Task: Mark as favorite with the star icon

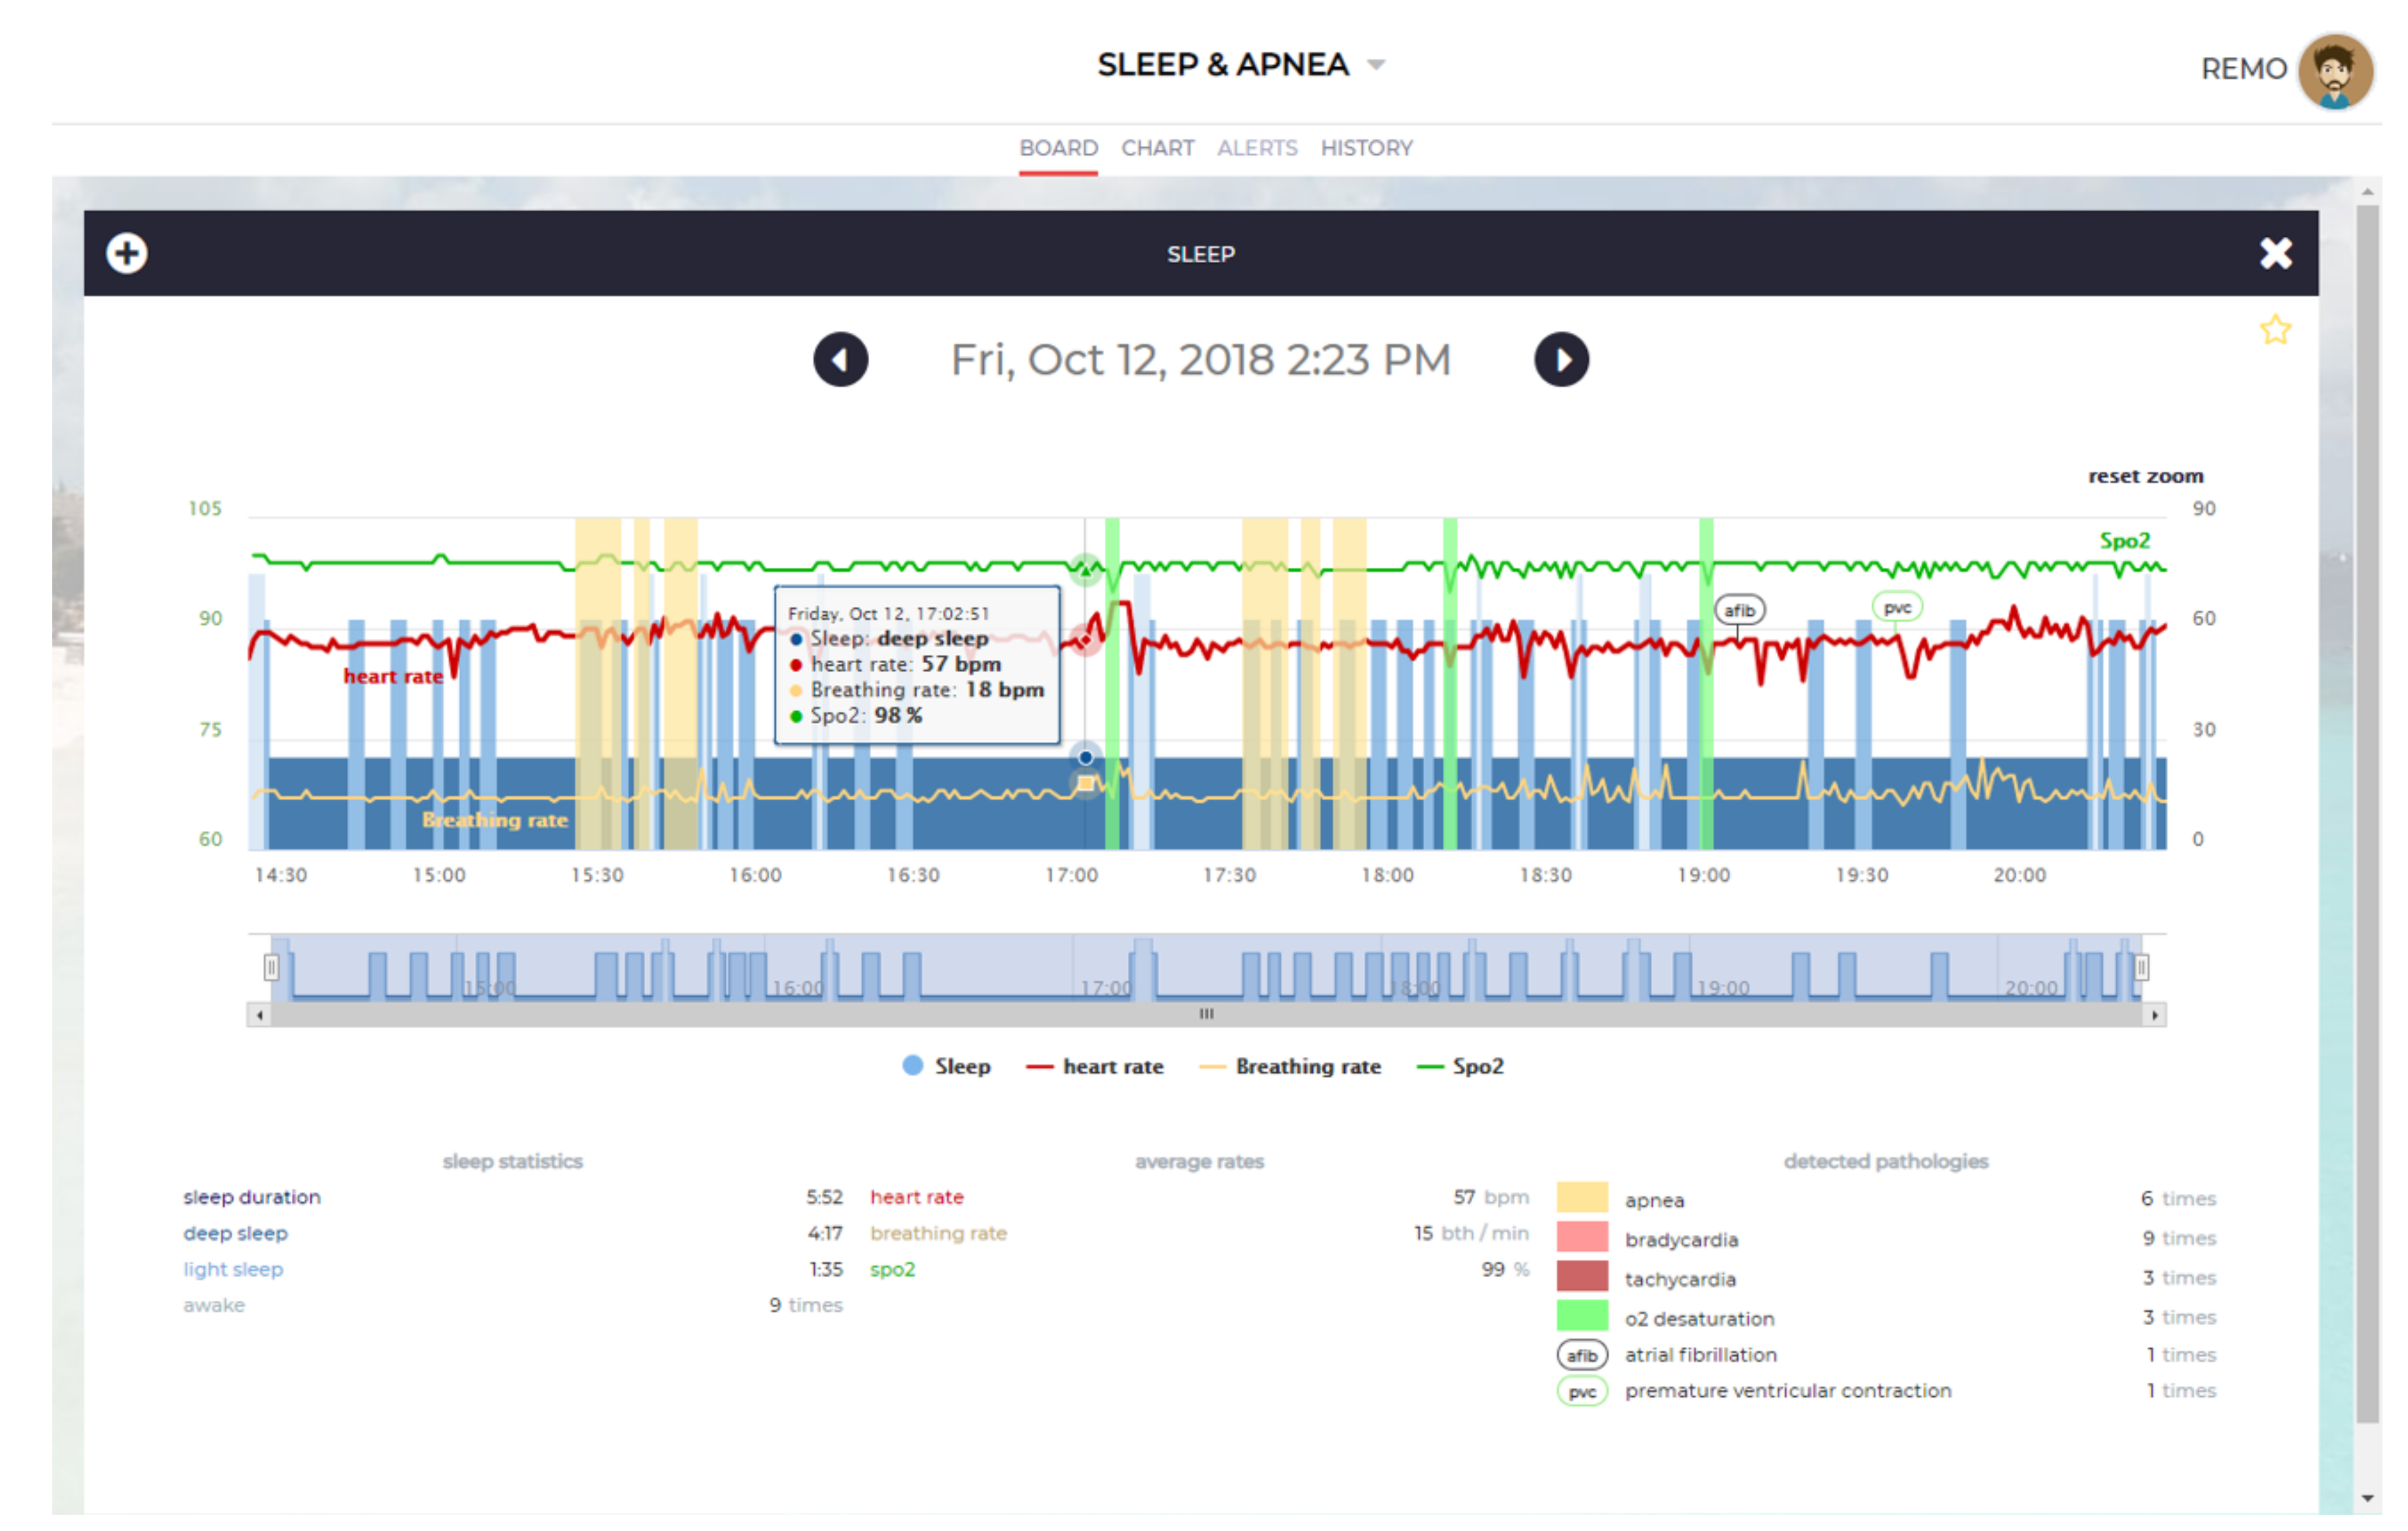Action: (x=2275, y=330)
